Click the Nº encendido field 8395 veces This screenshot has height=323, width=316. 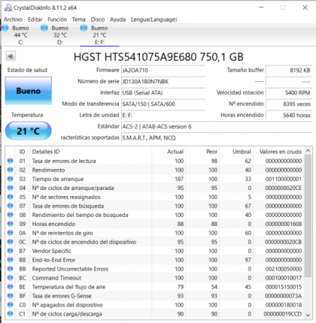point(289,104)
